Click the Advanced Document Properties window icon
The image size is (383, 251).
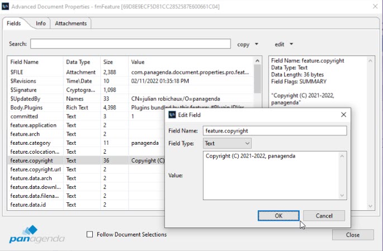(6, 6)
